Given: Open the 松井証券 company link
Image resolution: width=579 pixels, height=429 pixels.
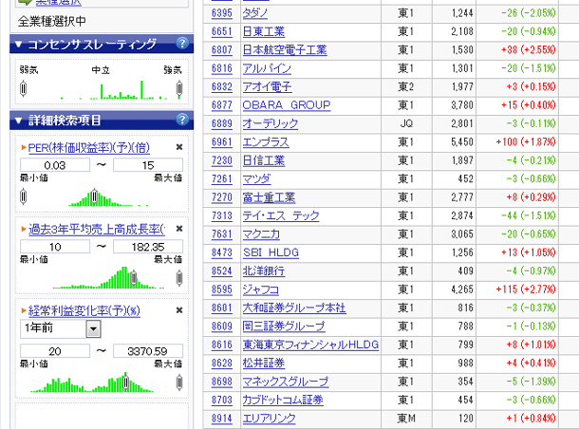Looking at the screenshot, I should (x=264, y=364).
